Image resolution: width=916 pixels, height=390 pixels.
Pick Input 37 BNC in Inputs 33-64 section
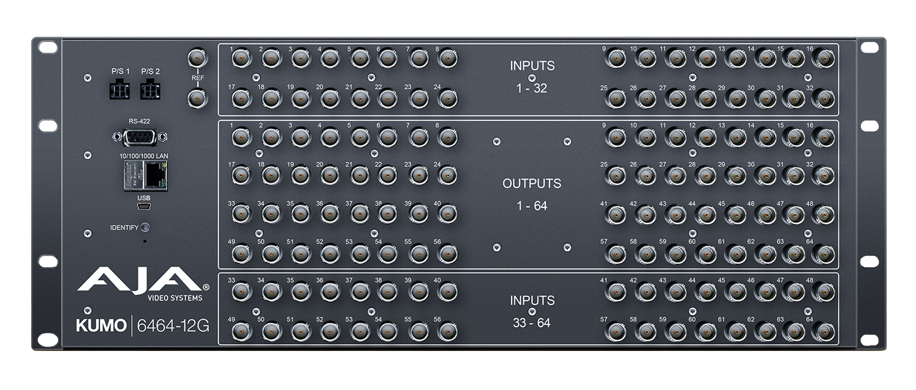pyautogui.click(x=360, y=292)
